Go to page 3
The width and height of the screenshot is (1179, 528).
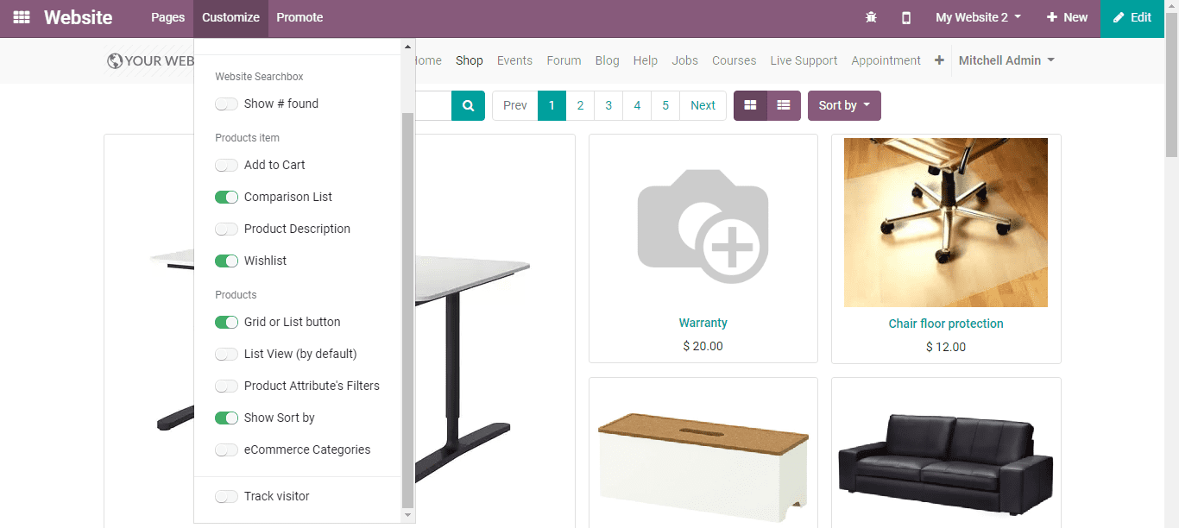tap(608, 105)
